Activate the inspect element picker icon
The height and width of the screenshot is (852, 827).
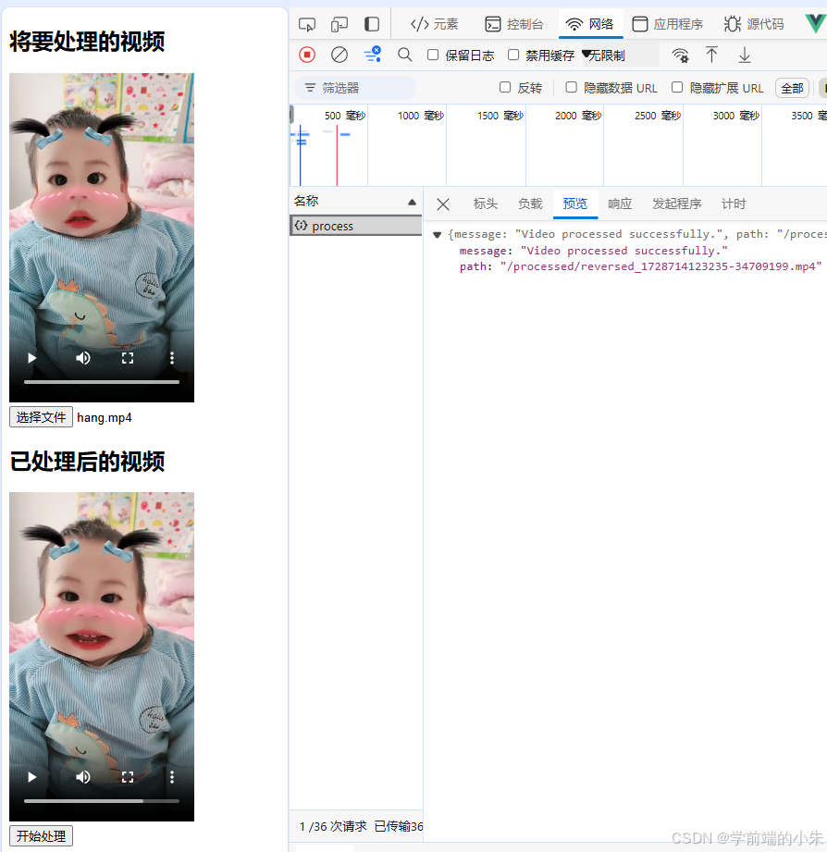[307, 24]
